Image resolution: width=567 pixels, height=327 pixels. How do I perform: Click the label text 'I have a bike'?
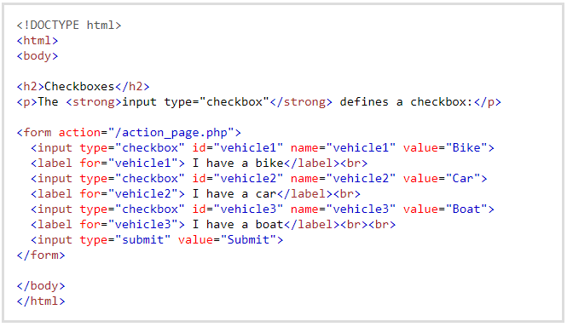click(238, 163)
